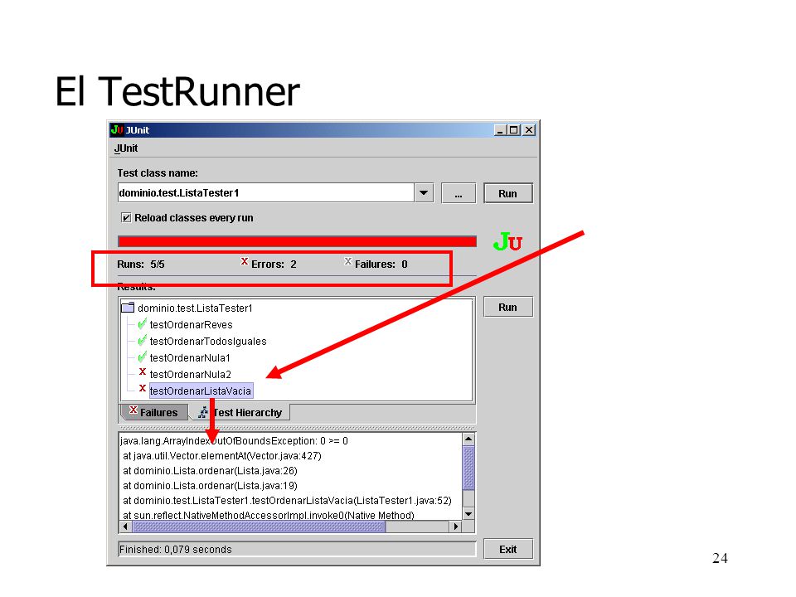Image resolution: width=796 pixels, height=597 pixels.
Task: Click the Test class name input field
Action: pos(266,193)
